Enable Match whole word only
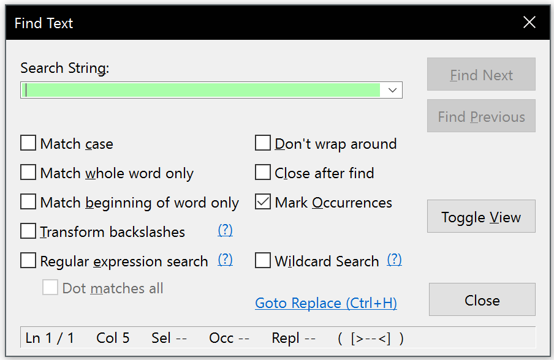Screen dimensions: 554x360 pos(28,172)
